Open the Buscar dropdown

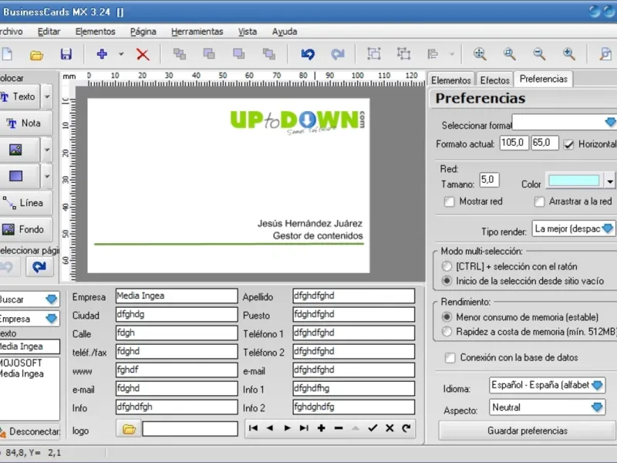coord(51,299)
